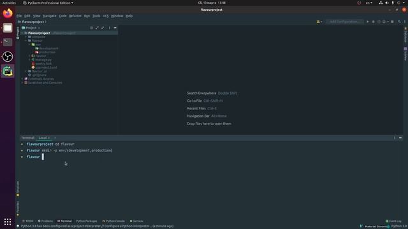Screen dimensions: 408x229
Task: Open the Python Console tool window
Action: 113,221
